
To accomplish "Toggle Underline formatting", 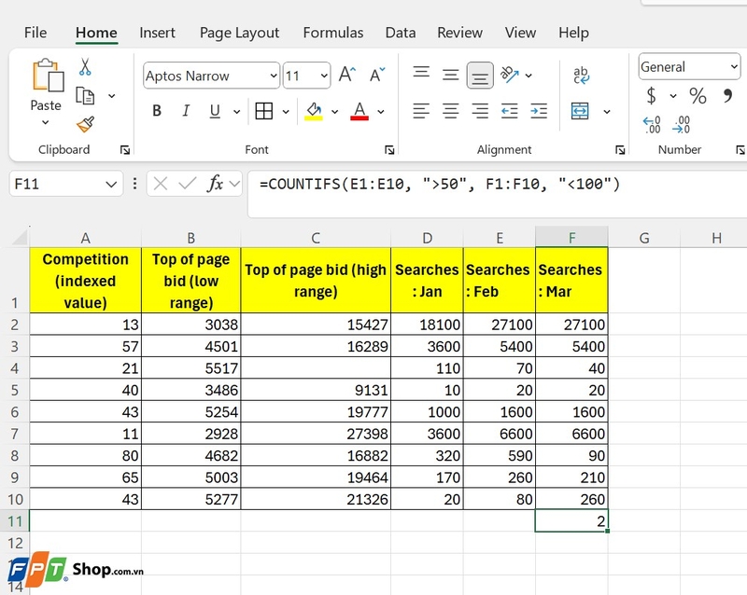I will (215, 111).
